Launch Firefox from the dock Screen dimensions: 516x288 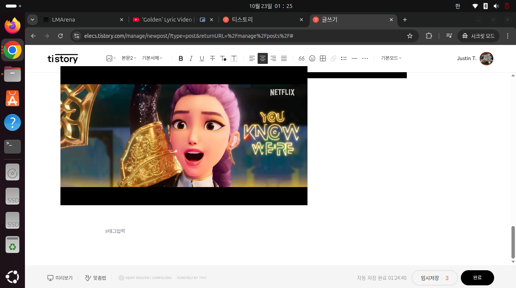[x=12, y=26]
